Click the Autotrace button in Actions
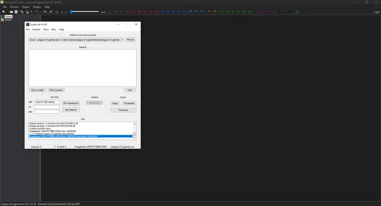Screen dimensions: 381x206 click(x=94, y=103)
